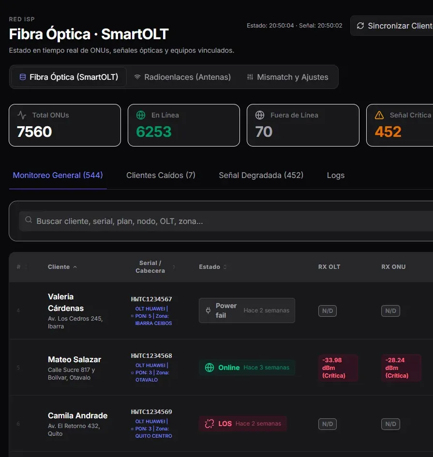Click address Av. El Retorno 432, Quito
Screen dimensions: 433x457
[x=74, y=429]
